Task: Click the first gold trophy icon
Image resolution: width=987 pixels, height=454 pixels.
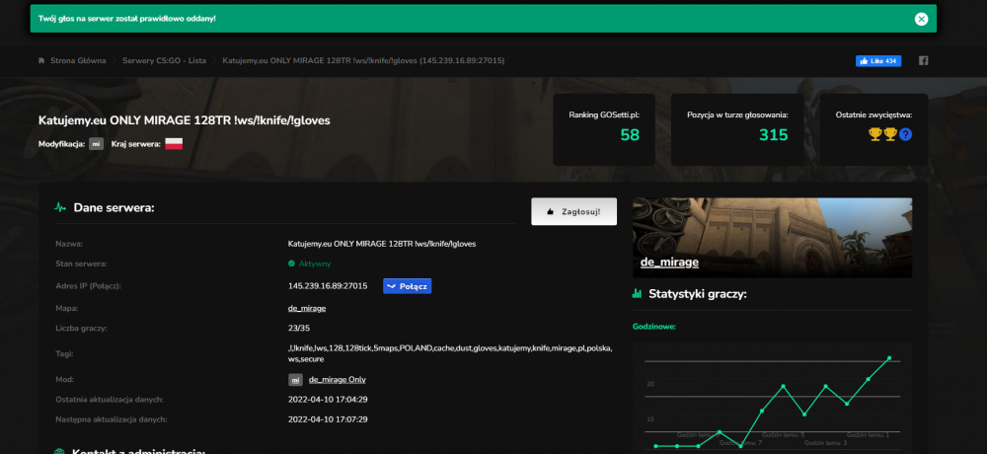Action: tap(874, 134)
